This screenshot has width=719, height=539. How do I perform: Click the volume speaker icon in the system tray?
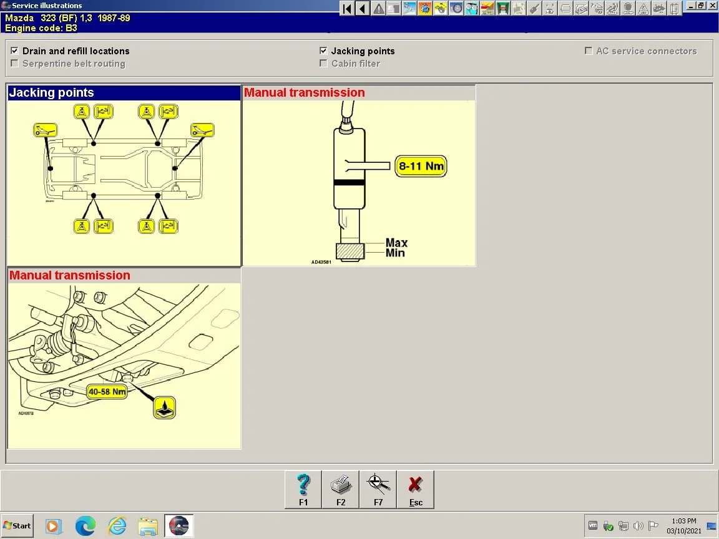click(x=638, y=525)
